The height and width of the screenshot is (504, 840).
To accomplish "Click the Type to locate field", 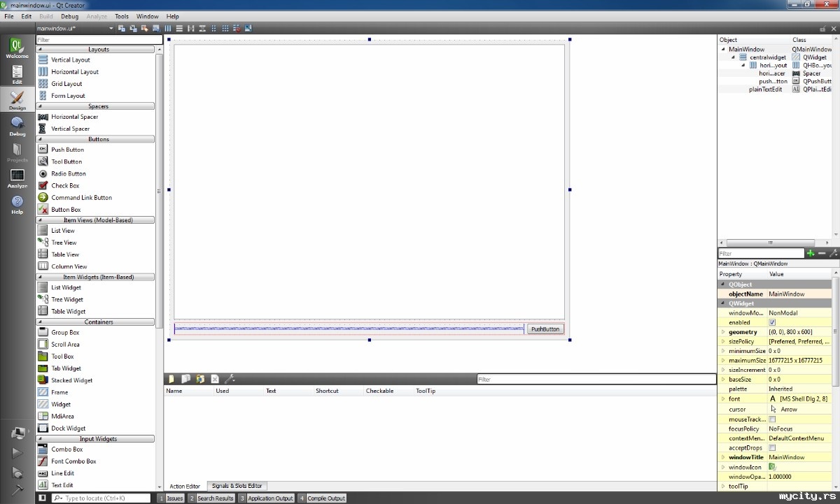I will pyautogui.click(x=101, y=498).
